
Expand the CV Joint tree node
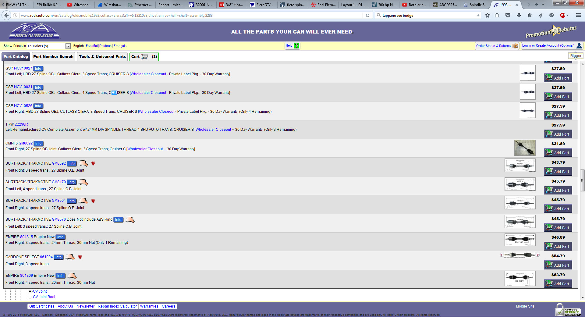click(30, 291)
